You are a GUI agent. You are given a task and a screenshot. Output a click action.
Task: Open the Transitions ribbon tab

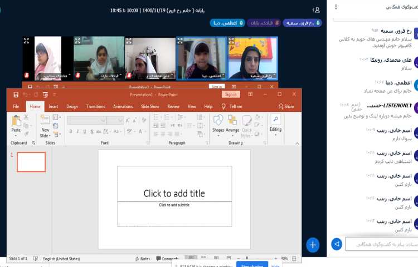coord(95,106)
